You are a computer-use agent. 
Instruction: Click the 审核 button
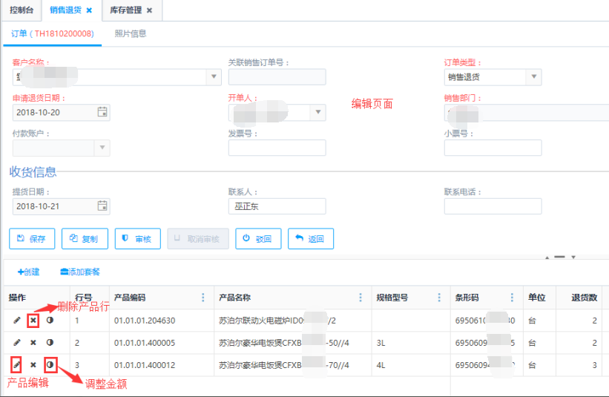(136, 239)
